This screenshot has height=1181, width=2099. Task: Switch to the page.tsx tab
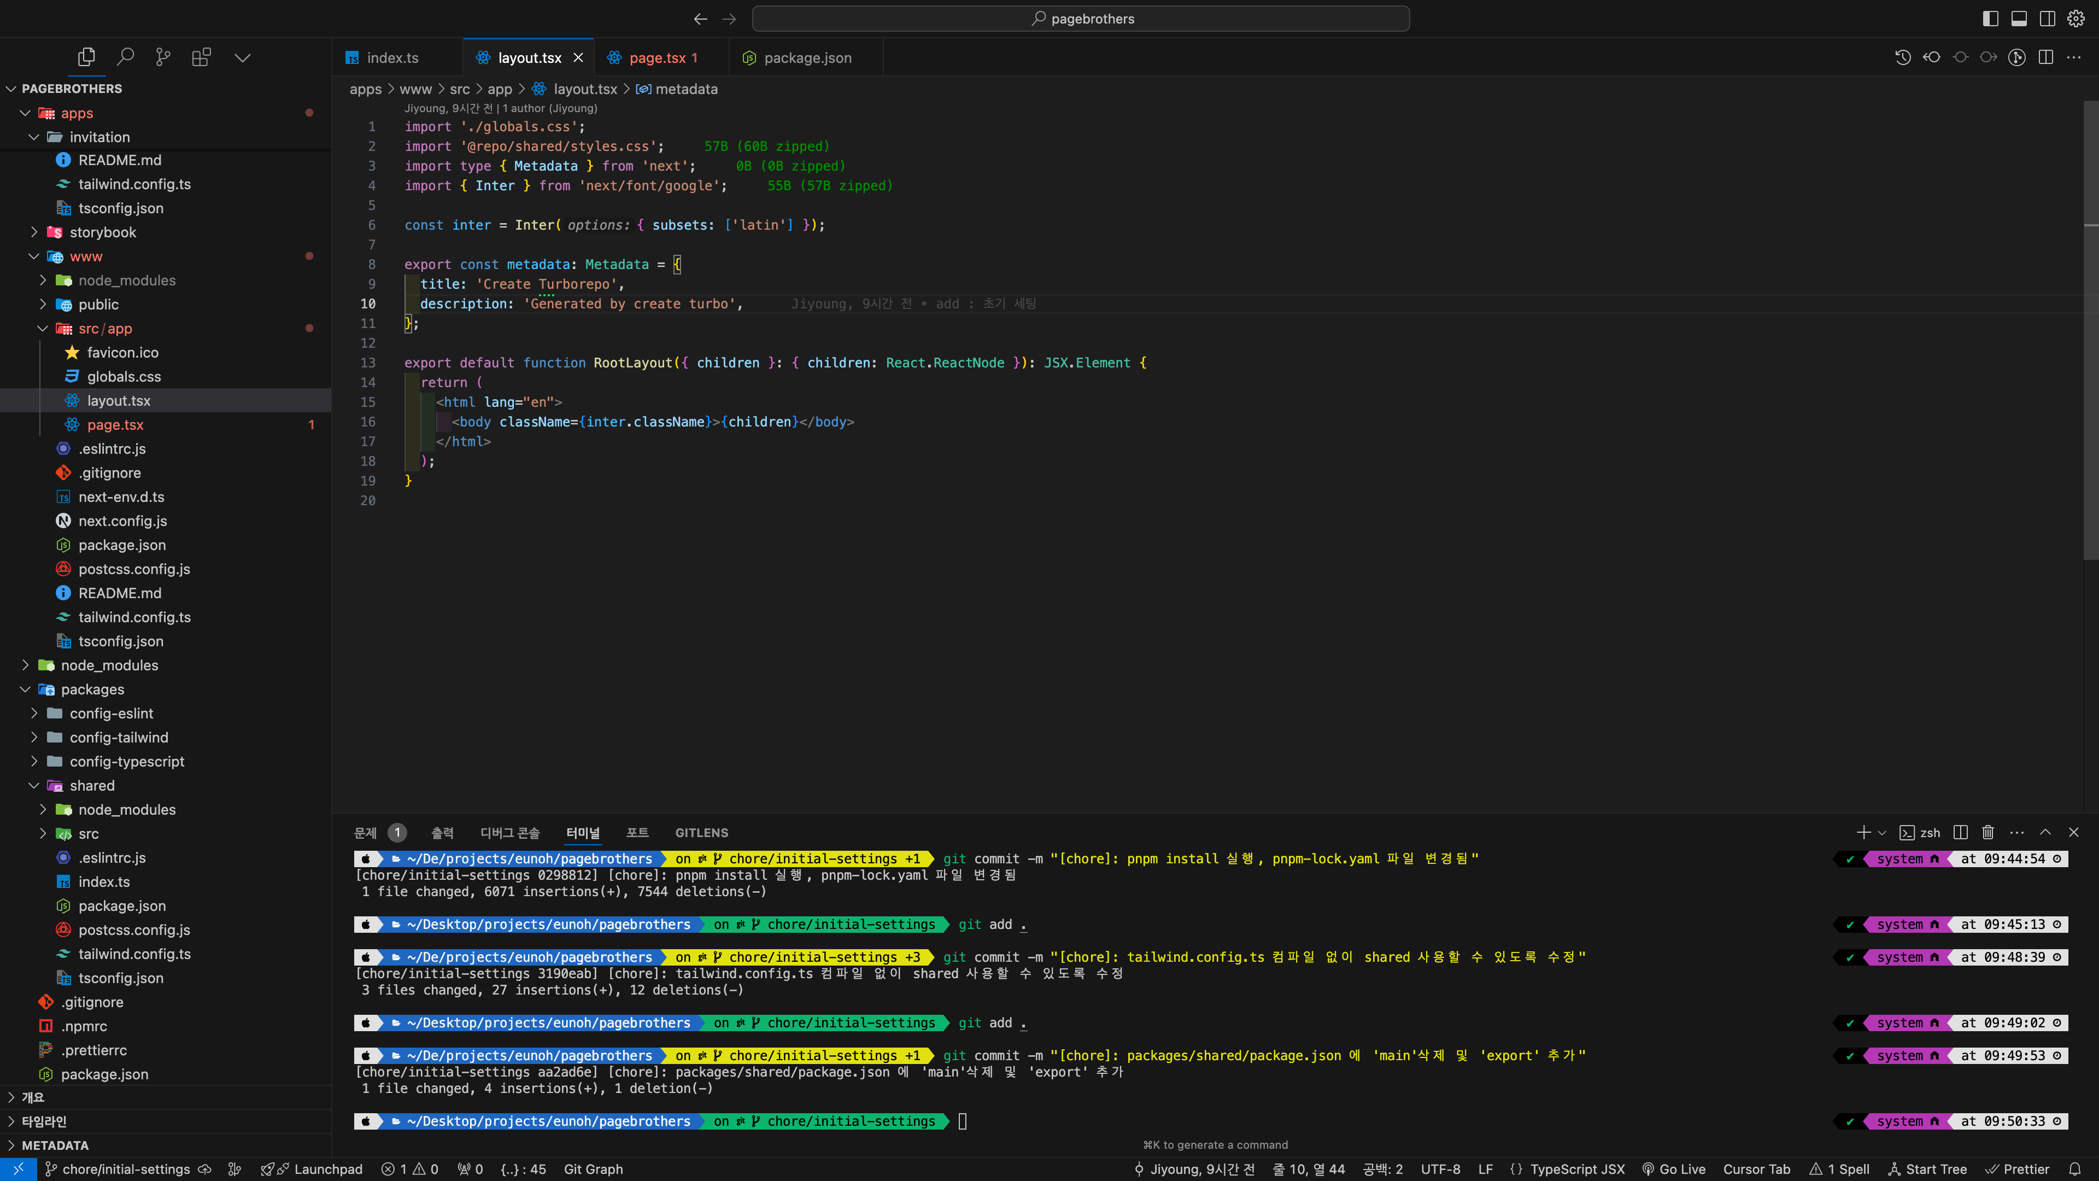click(656, 58)
